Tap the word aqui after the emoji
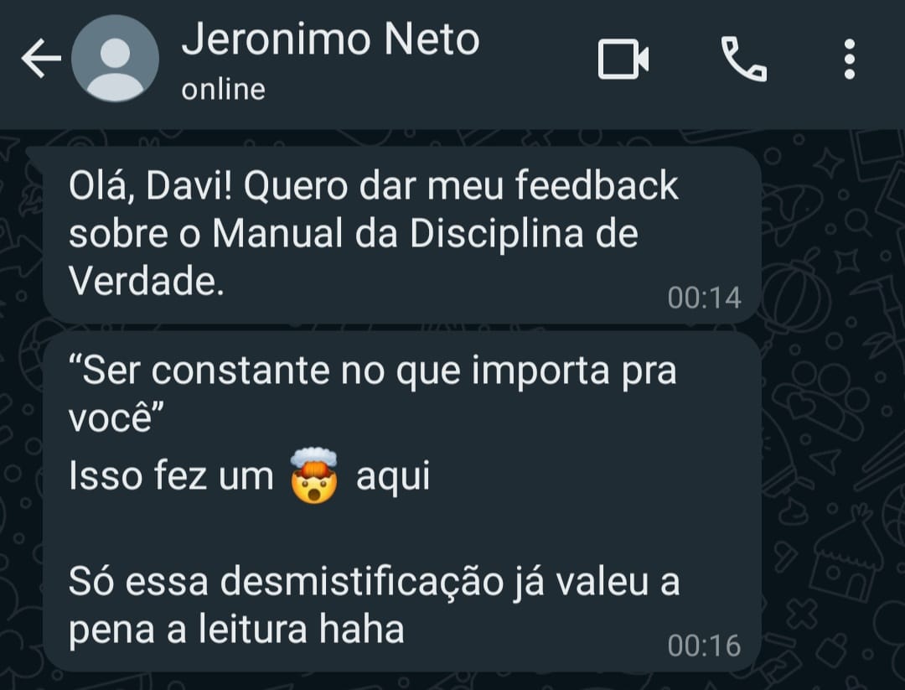 (393, 478)
